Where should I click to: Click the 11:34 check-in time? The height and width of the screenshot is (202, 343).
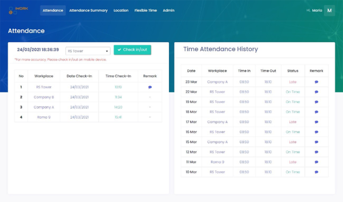click(118, 97)
